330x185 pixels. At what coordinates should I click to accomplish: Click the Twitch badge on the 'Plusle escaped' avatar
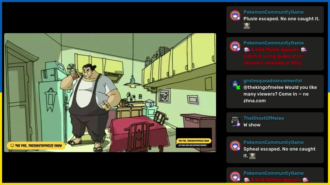[238, 18]
